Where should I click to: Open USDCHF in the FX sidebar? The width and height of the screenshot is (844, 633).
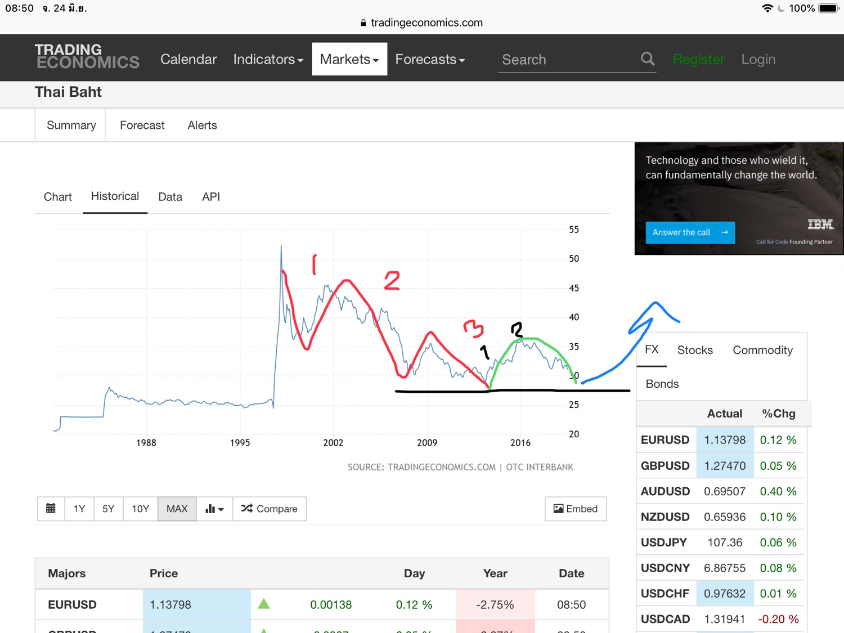pyautogui.click(x=665, y=594)
